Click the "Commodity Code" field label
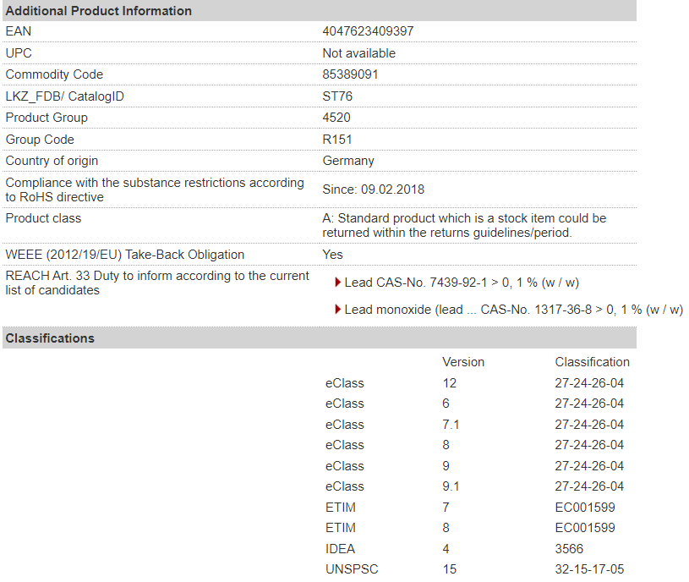This screenshot has width=689, height=582. (x=54, y=74)
